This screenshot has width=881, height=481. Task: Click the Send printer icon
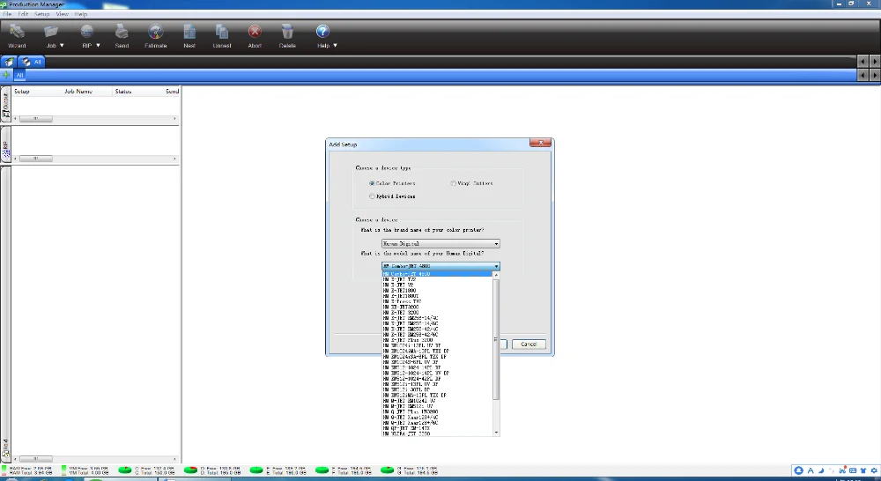pos(122,32)
